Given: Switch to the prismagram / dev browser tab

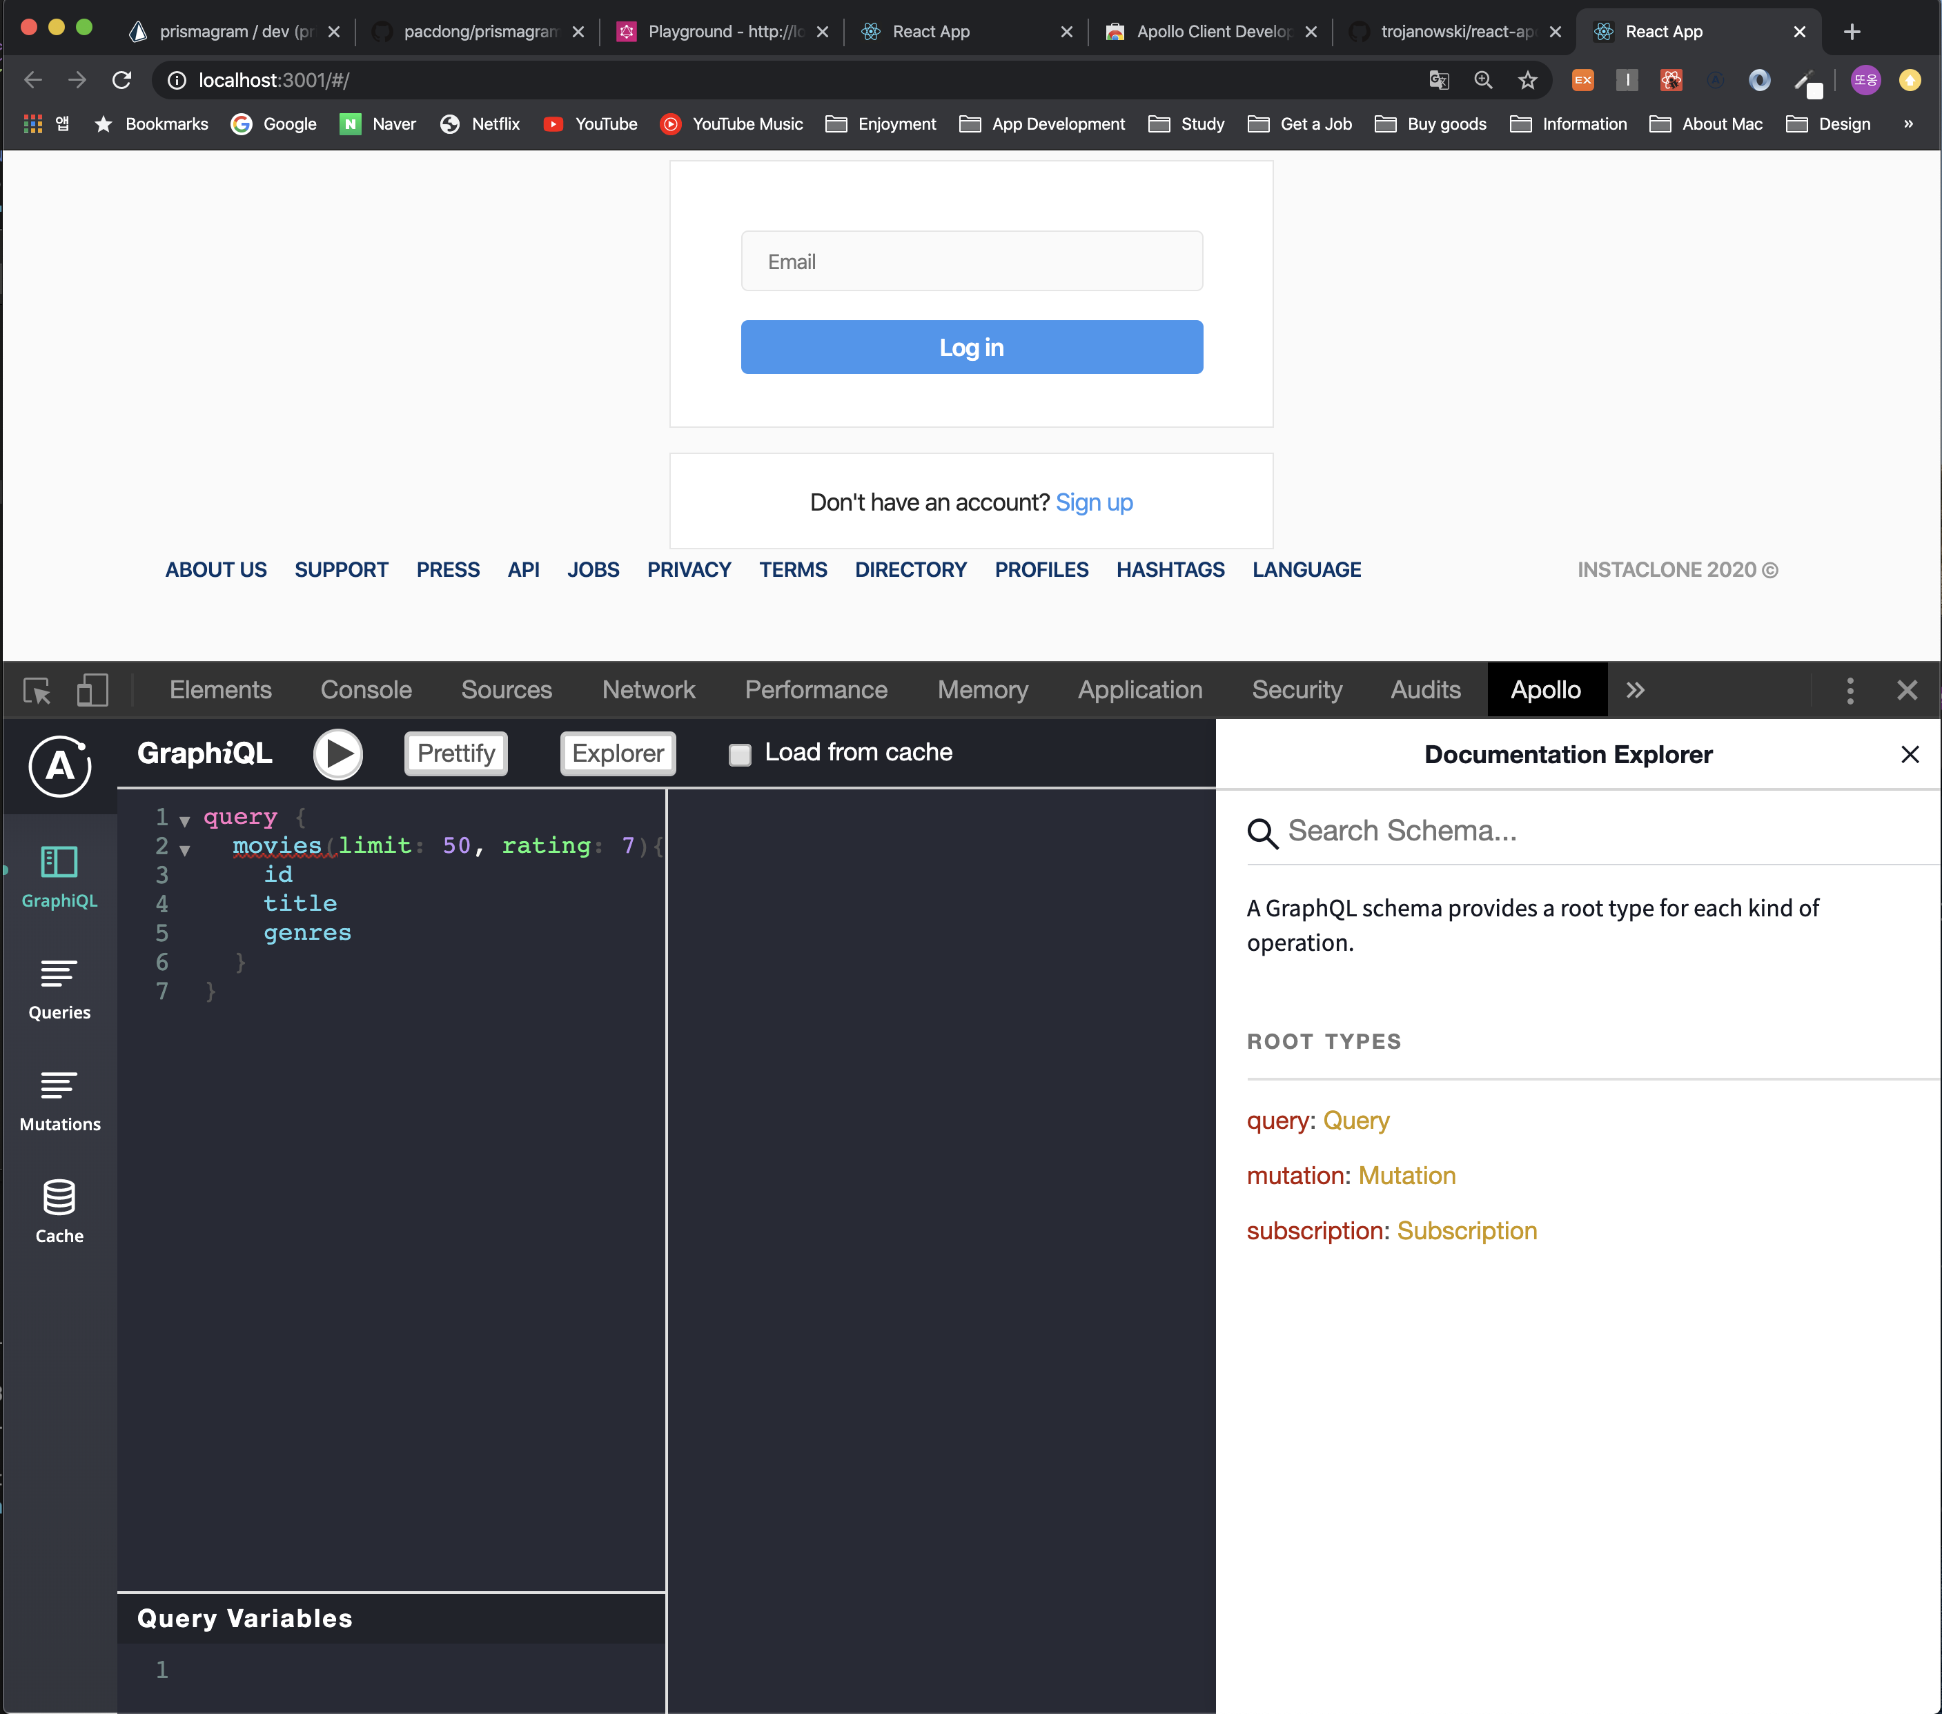Looking at the screenshot, I should tap(235, 31).
